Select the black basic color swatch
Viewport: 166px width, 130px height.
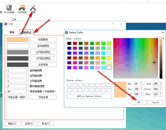(69, 43)
